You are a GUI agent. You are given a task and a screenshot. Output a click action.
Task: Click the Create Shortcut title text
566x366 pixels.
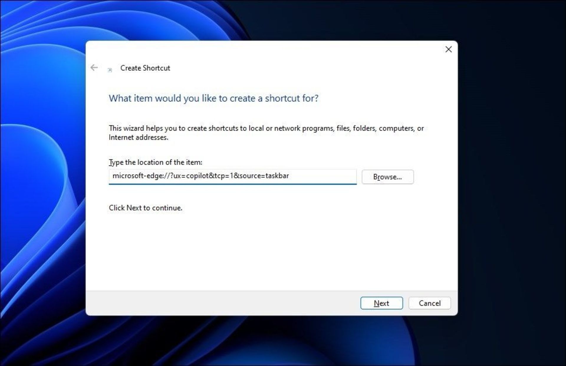click(x=145, y=68)
